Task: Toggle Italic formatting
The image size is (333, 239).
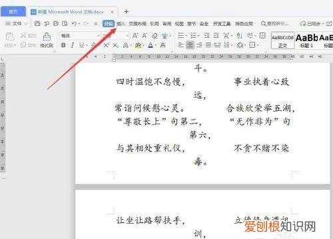Action: 72,45
